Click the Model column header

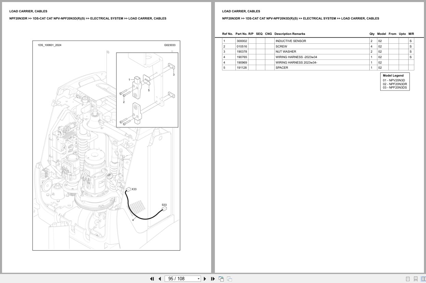pos(382,34)
